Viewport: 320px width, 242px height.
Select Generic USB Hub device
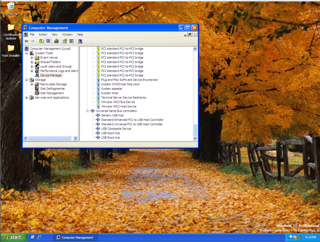click(112, 115)
